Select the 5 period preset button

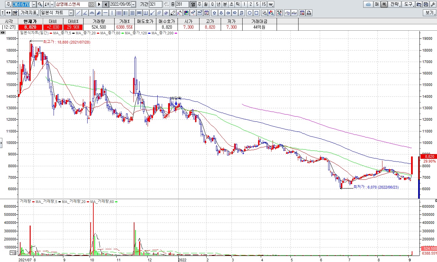tap(257, 4)
